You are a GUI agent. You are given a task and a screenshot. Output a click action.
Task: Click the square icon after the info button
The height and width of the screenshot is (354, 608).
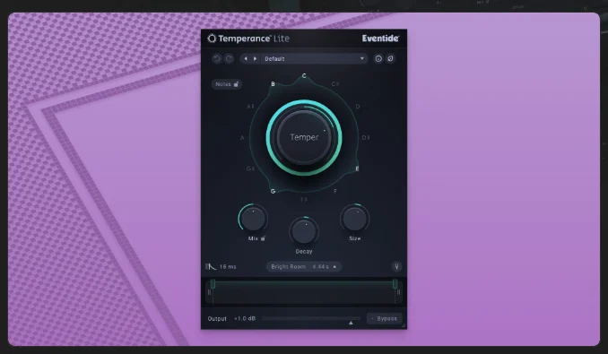[x=390, y=58]
